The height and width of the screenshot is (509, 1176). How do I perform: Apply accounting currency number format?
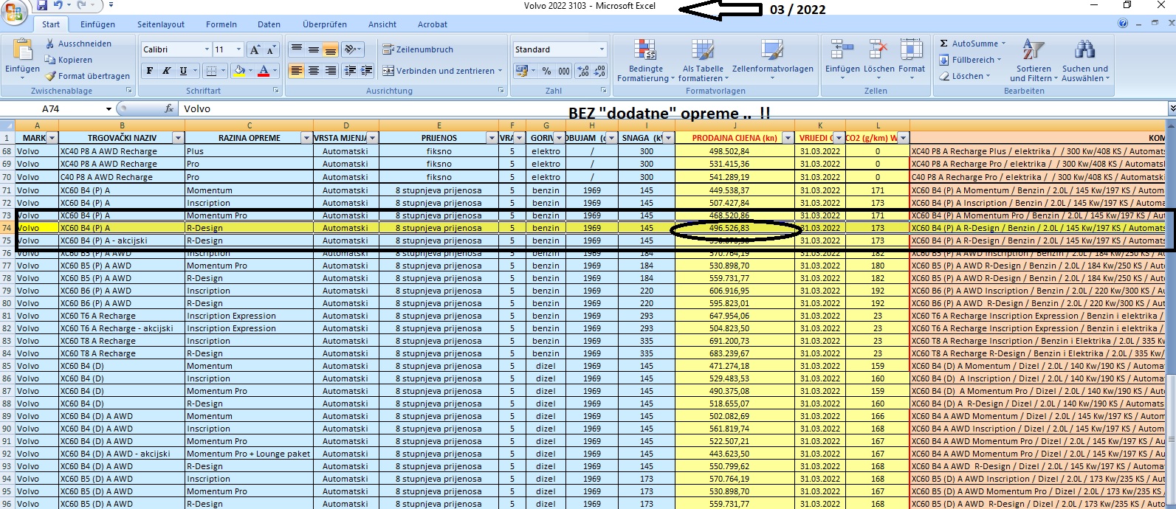[x=523, y=71]
